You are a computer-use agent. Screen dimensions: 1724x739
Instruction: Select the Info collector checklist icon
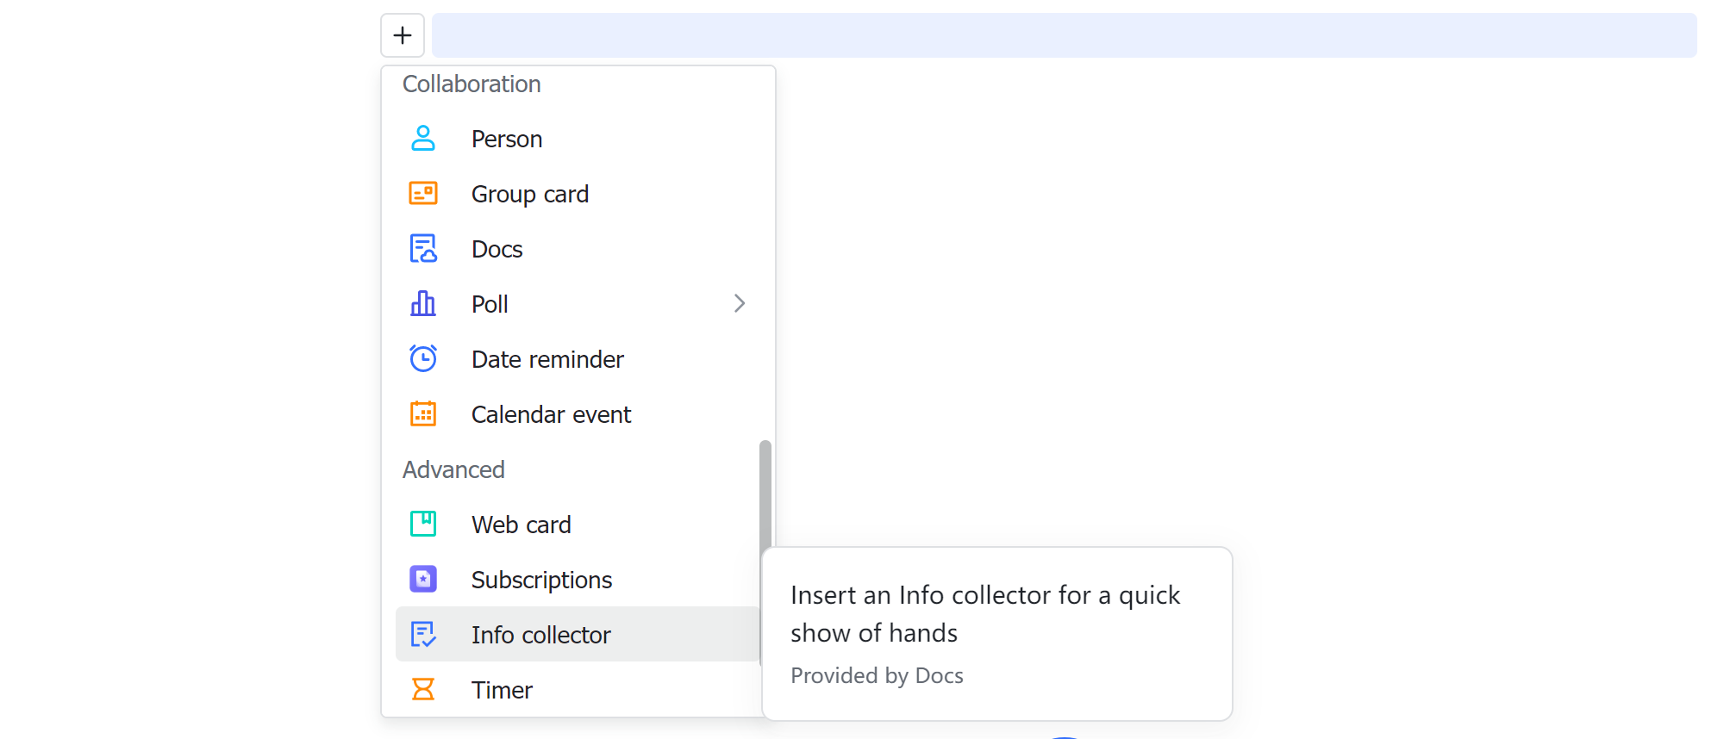pos(422,634)
